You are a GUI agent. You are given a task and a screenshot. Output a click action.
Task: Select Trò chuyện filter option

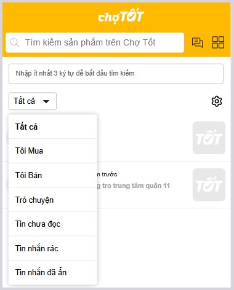[x=53, y=200]
